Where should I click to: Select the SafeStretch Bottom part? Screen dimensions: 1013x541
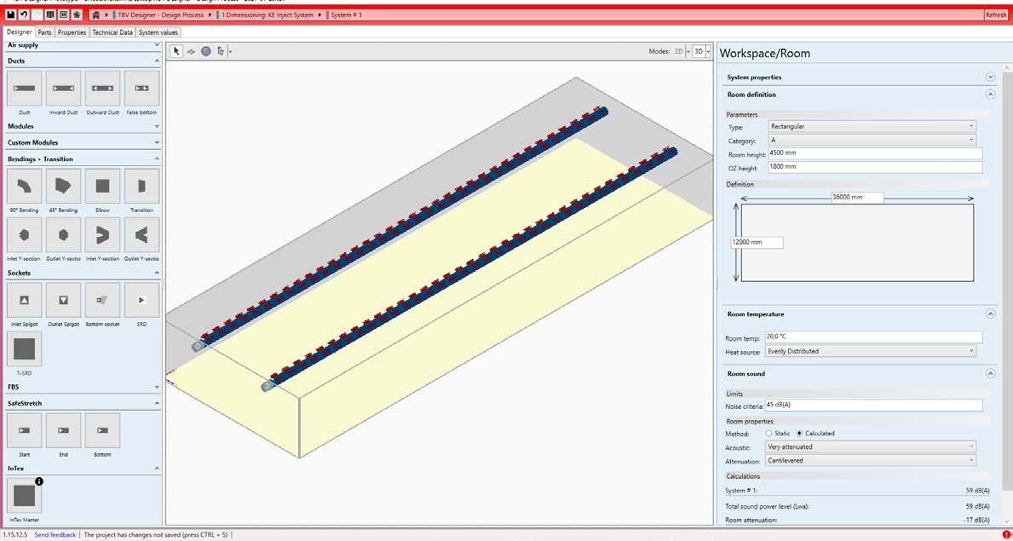pyautogui.click(x=103, y=430)
